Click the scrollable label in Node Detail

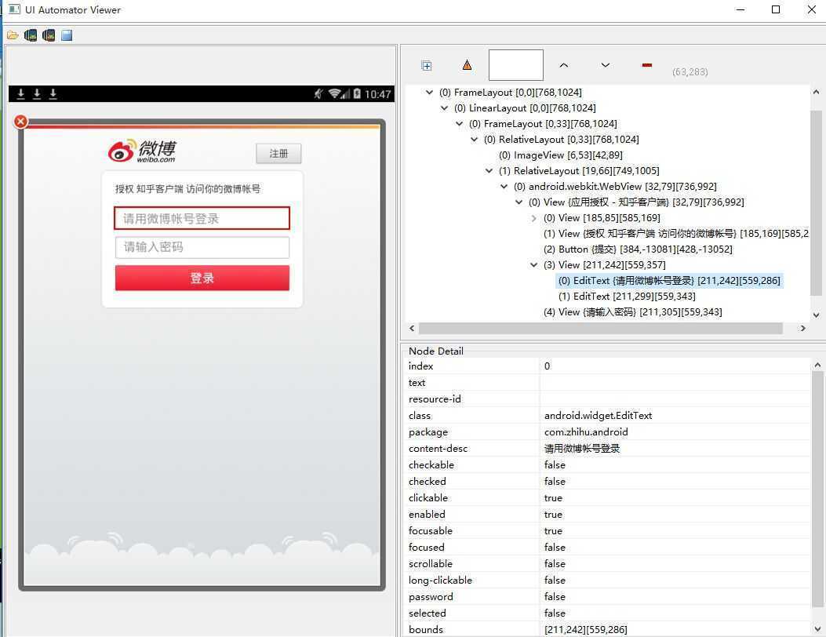[x=431, y=564]
